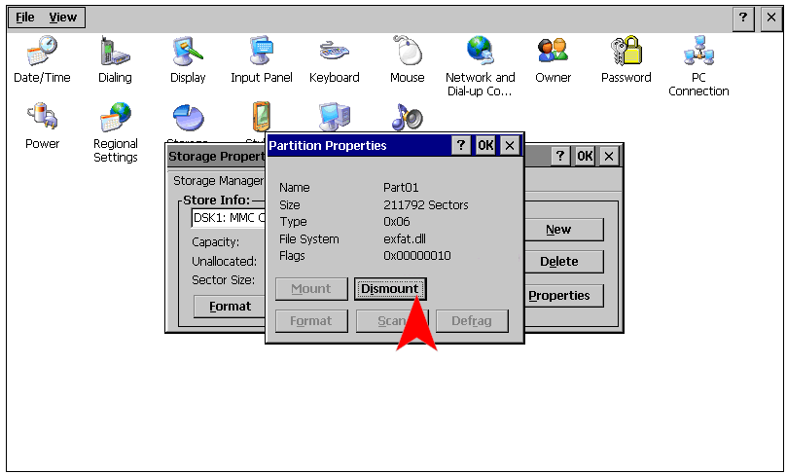This screenshot has height=474, width=787.
Task: Launch the Display settings applet
Action: [x=188, y=51]
